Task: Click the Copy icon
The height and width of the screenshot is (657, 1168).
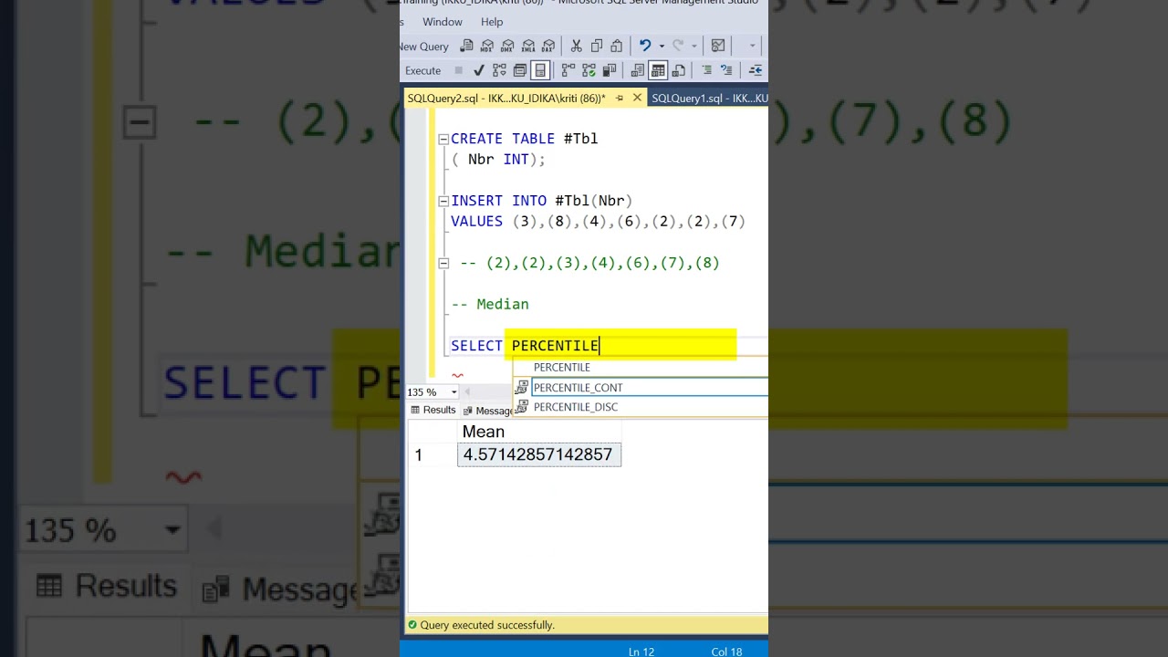Action: pos(596,46)
